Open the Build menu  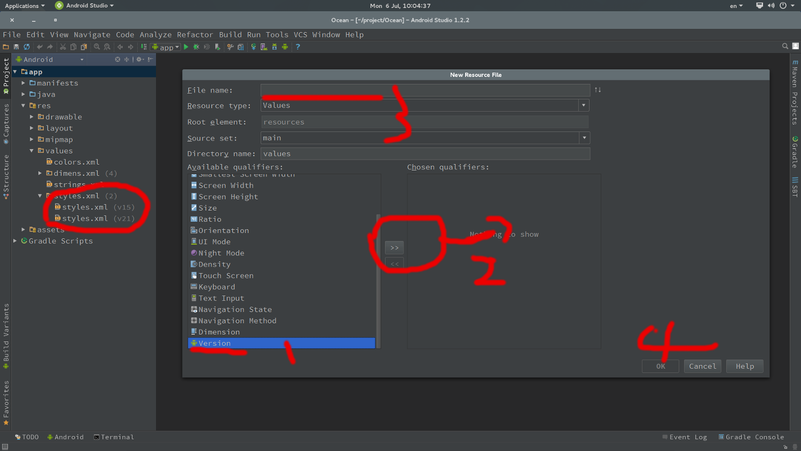(x=230, y=35)
